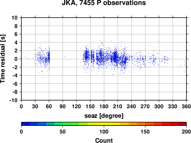Click the orange colorbar segment near 150
191x143 pixels.
pyautogui.click(x=145, y=124)
